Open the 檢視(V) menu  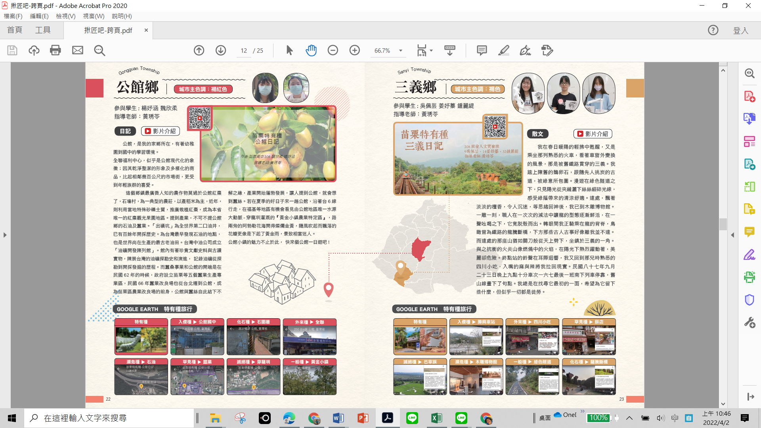pyautogui.click(x=66, y=16)
